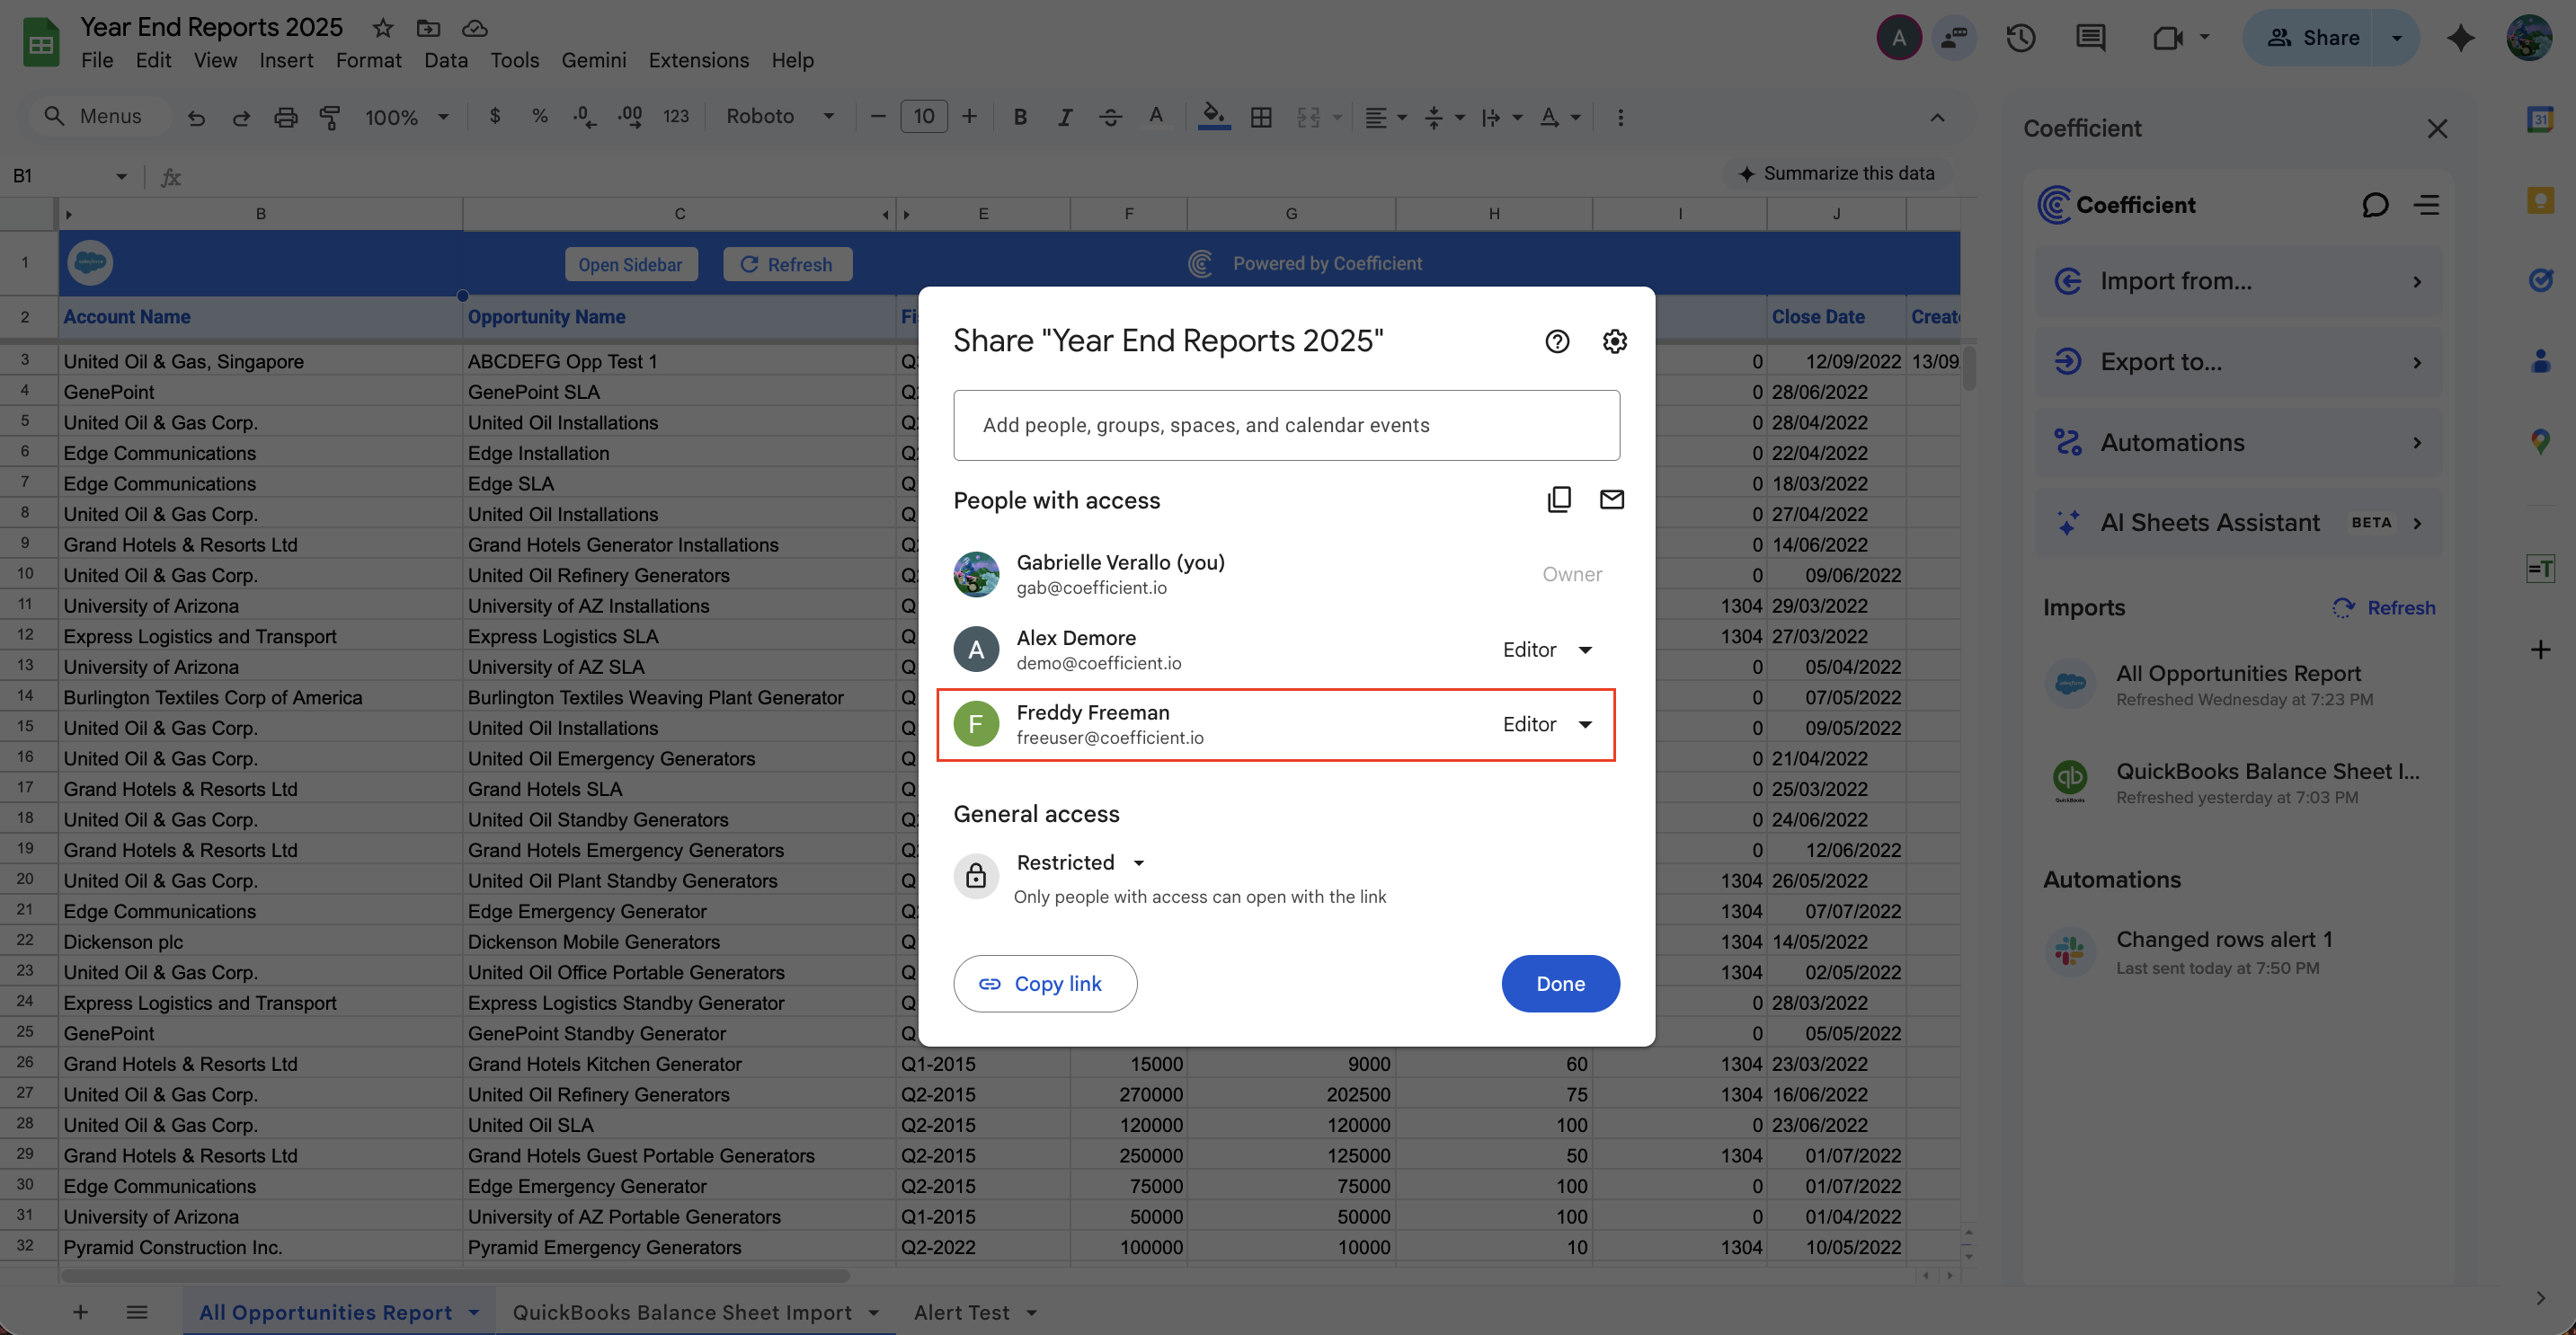This screenshot has width=2576, height=1335.
Task: Open Alex Demore's Editor role dropdown
Action: 1547,650
